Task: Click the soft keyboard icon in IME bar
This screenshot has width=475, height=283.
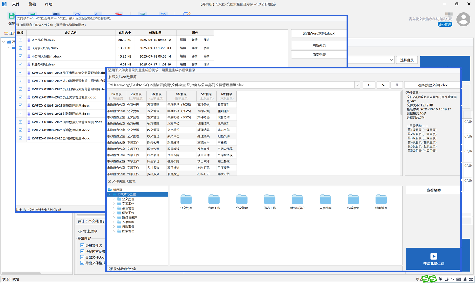Action: click(x=459, y=279)
